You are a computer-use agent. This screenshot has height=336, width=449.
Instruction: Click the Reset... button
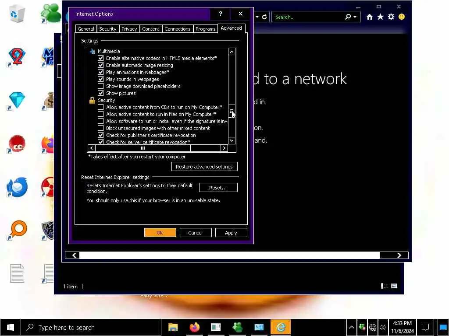tap(218, 188)
